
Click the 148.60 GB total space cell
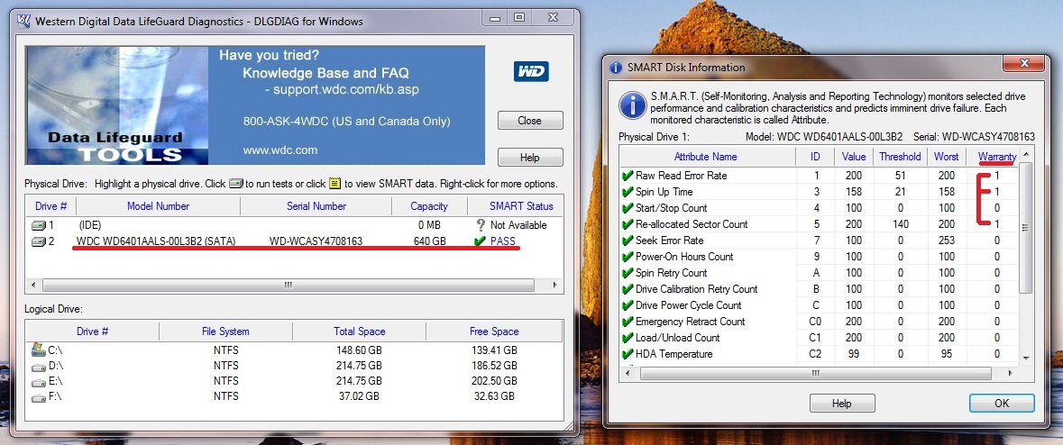click(360, 350)
